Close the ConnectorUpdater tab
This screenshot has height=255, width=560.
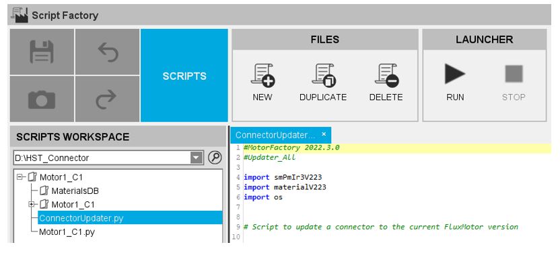click(x=324, y=134)
